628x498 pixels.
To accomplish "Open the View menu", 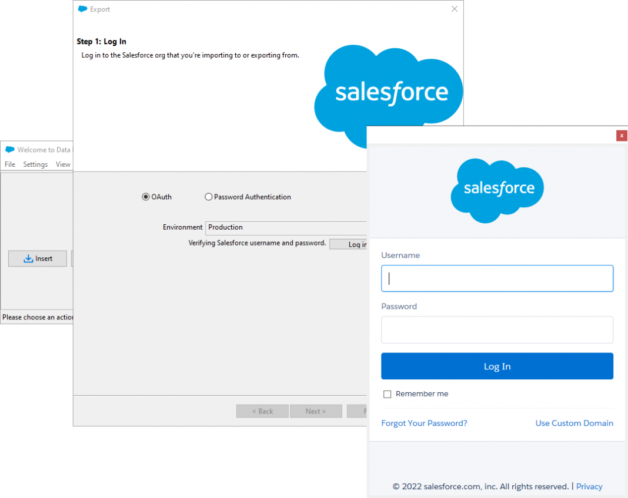I will point(63,164).
